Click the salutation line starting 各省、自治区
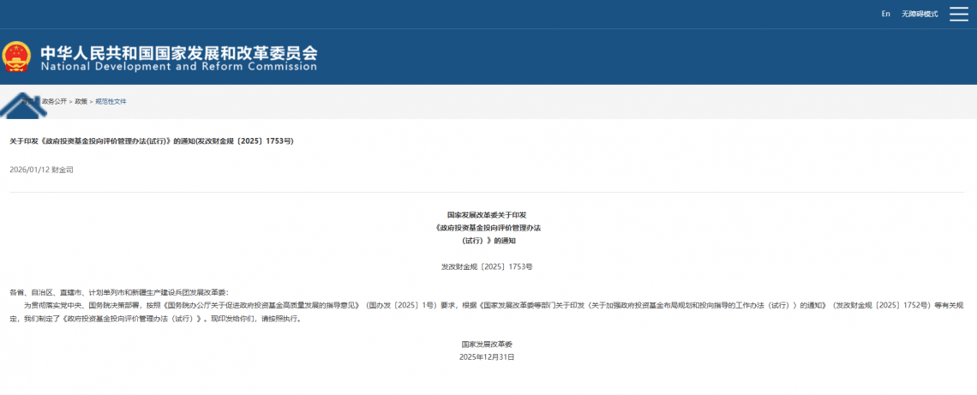The image size is (977, 395). pyautogui.click(x=119, y=292)
